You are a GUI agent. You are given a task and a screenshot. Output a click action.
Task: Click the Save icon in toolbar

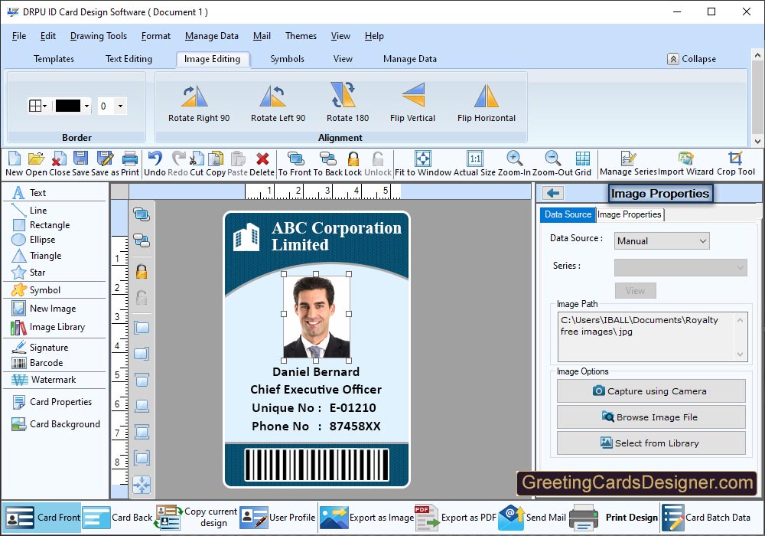point(80,159)
